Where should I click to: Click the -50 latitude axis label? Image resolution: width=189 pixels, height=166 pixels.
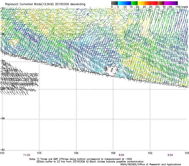[2, 8]
